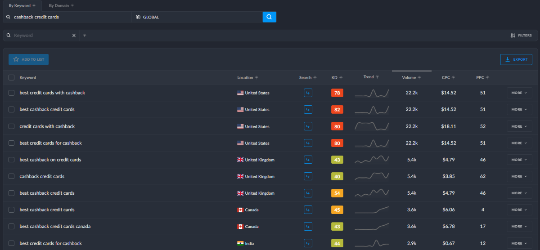Click the KD badge 82
This screenshot has width=540, height=250.
point(337,110)
